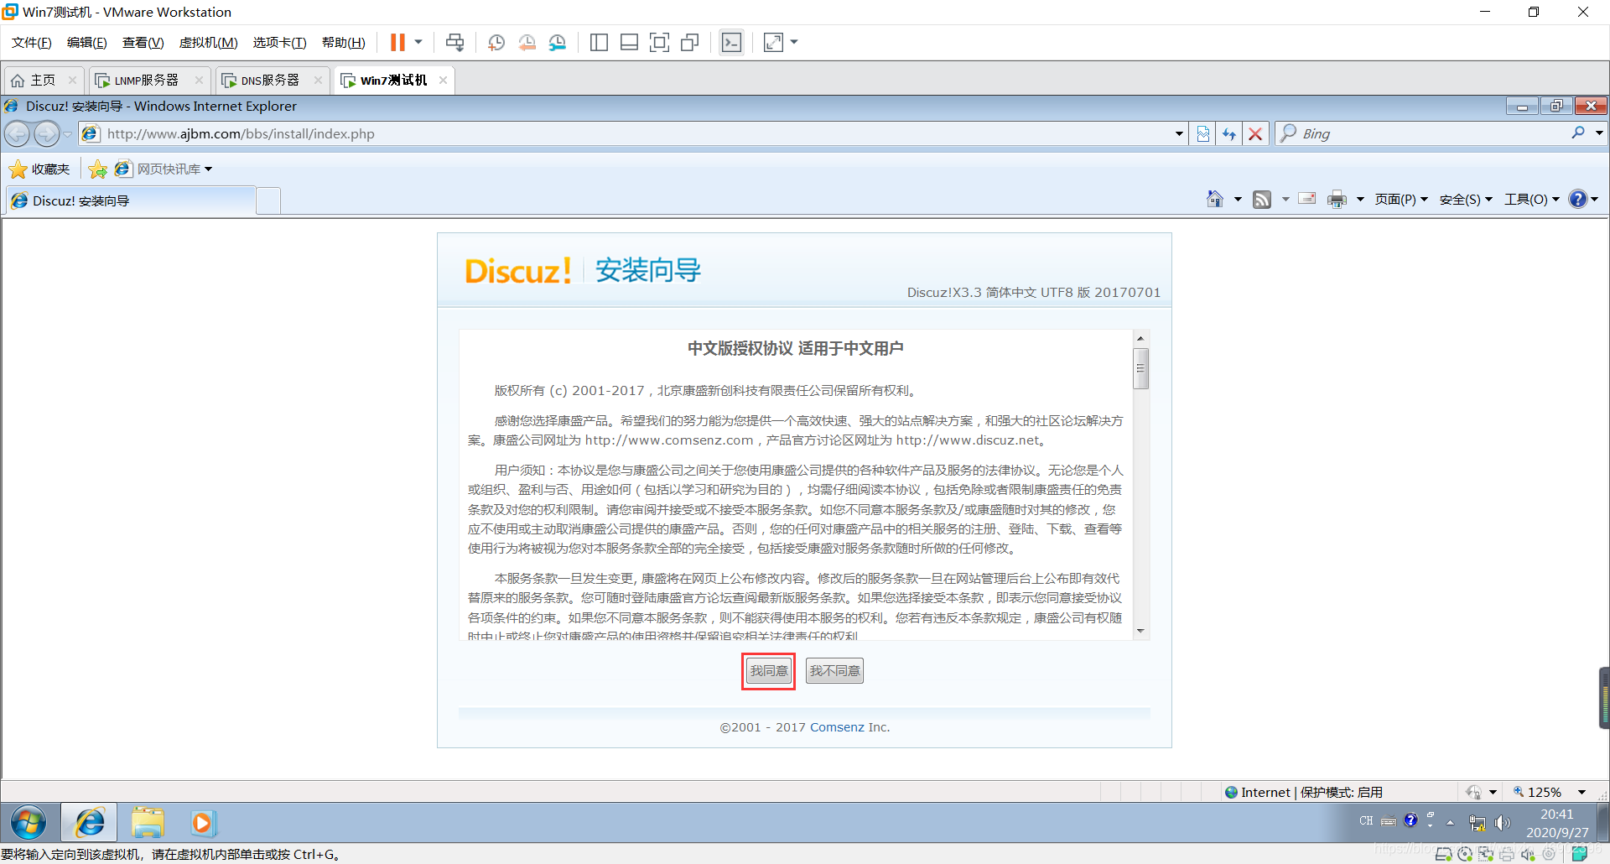Click the Windows Start button
Screen dimensions: 1610x864
coord(29,823)
